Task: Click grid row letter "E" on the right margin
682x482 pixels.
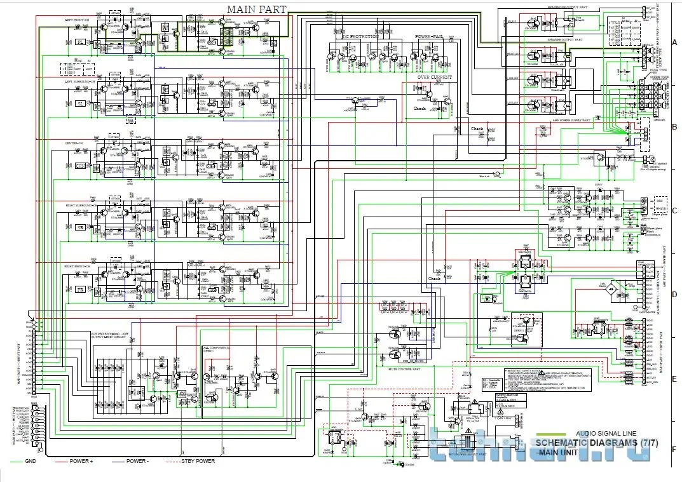Action: (674, 379)
